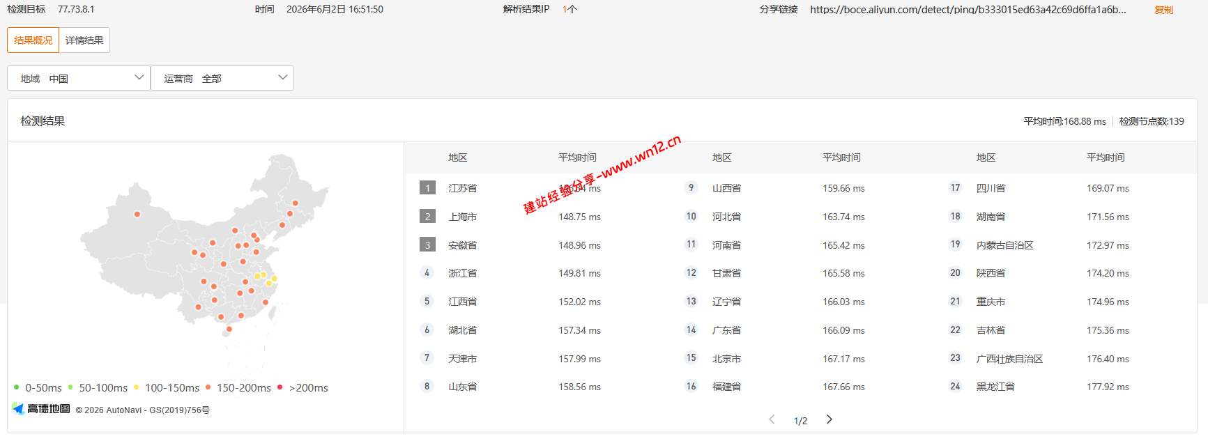This screenshot has width=1208, height=441.
Task: Click the Xinjiang node dot on map
Action: (x=137, y=215)
